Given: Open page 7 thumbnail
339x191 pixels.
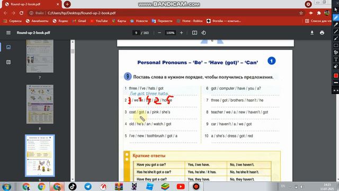Looking at the screenshot, I should click(40, 56).
